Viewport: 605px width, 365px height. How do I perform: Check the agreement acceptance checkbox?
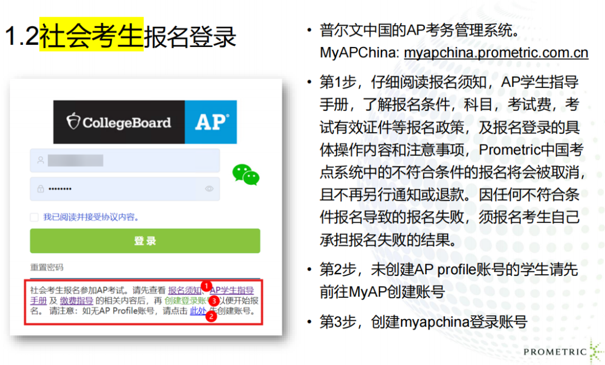click(34, 217)
